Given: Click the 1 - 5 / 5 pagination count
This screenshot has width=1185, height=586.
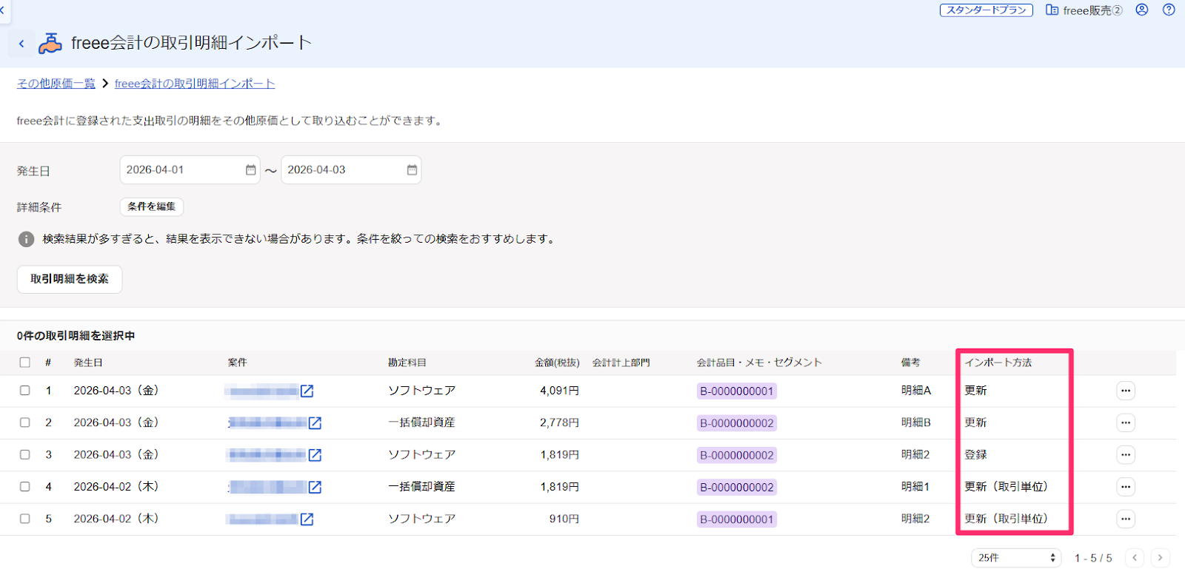Looking at the screenshot, I should pos(1093,558).
